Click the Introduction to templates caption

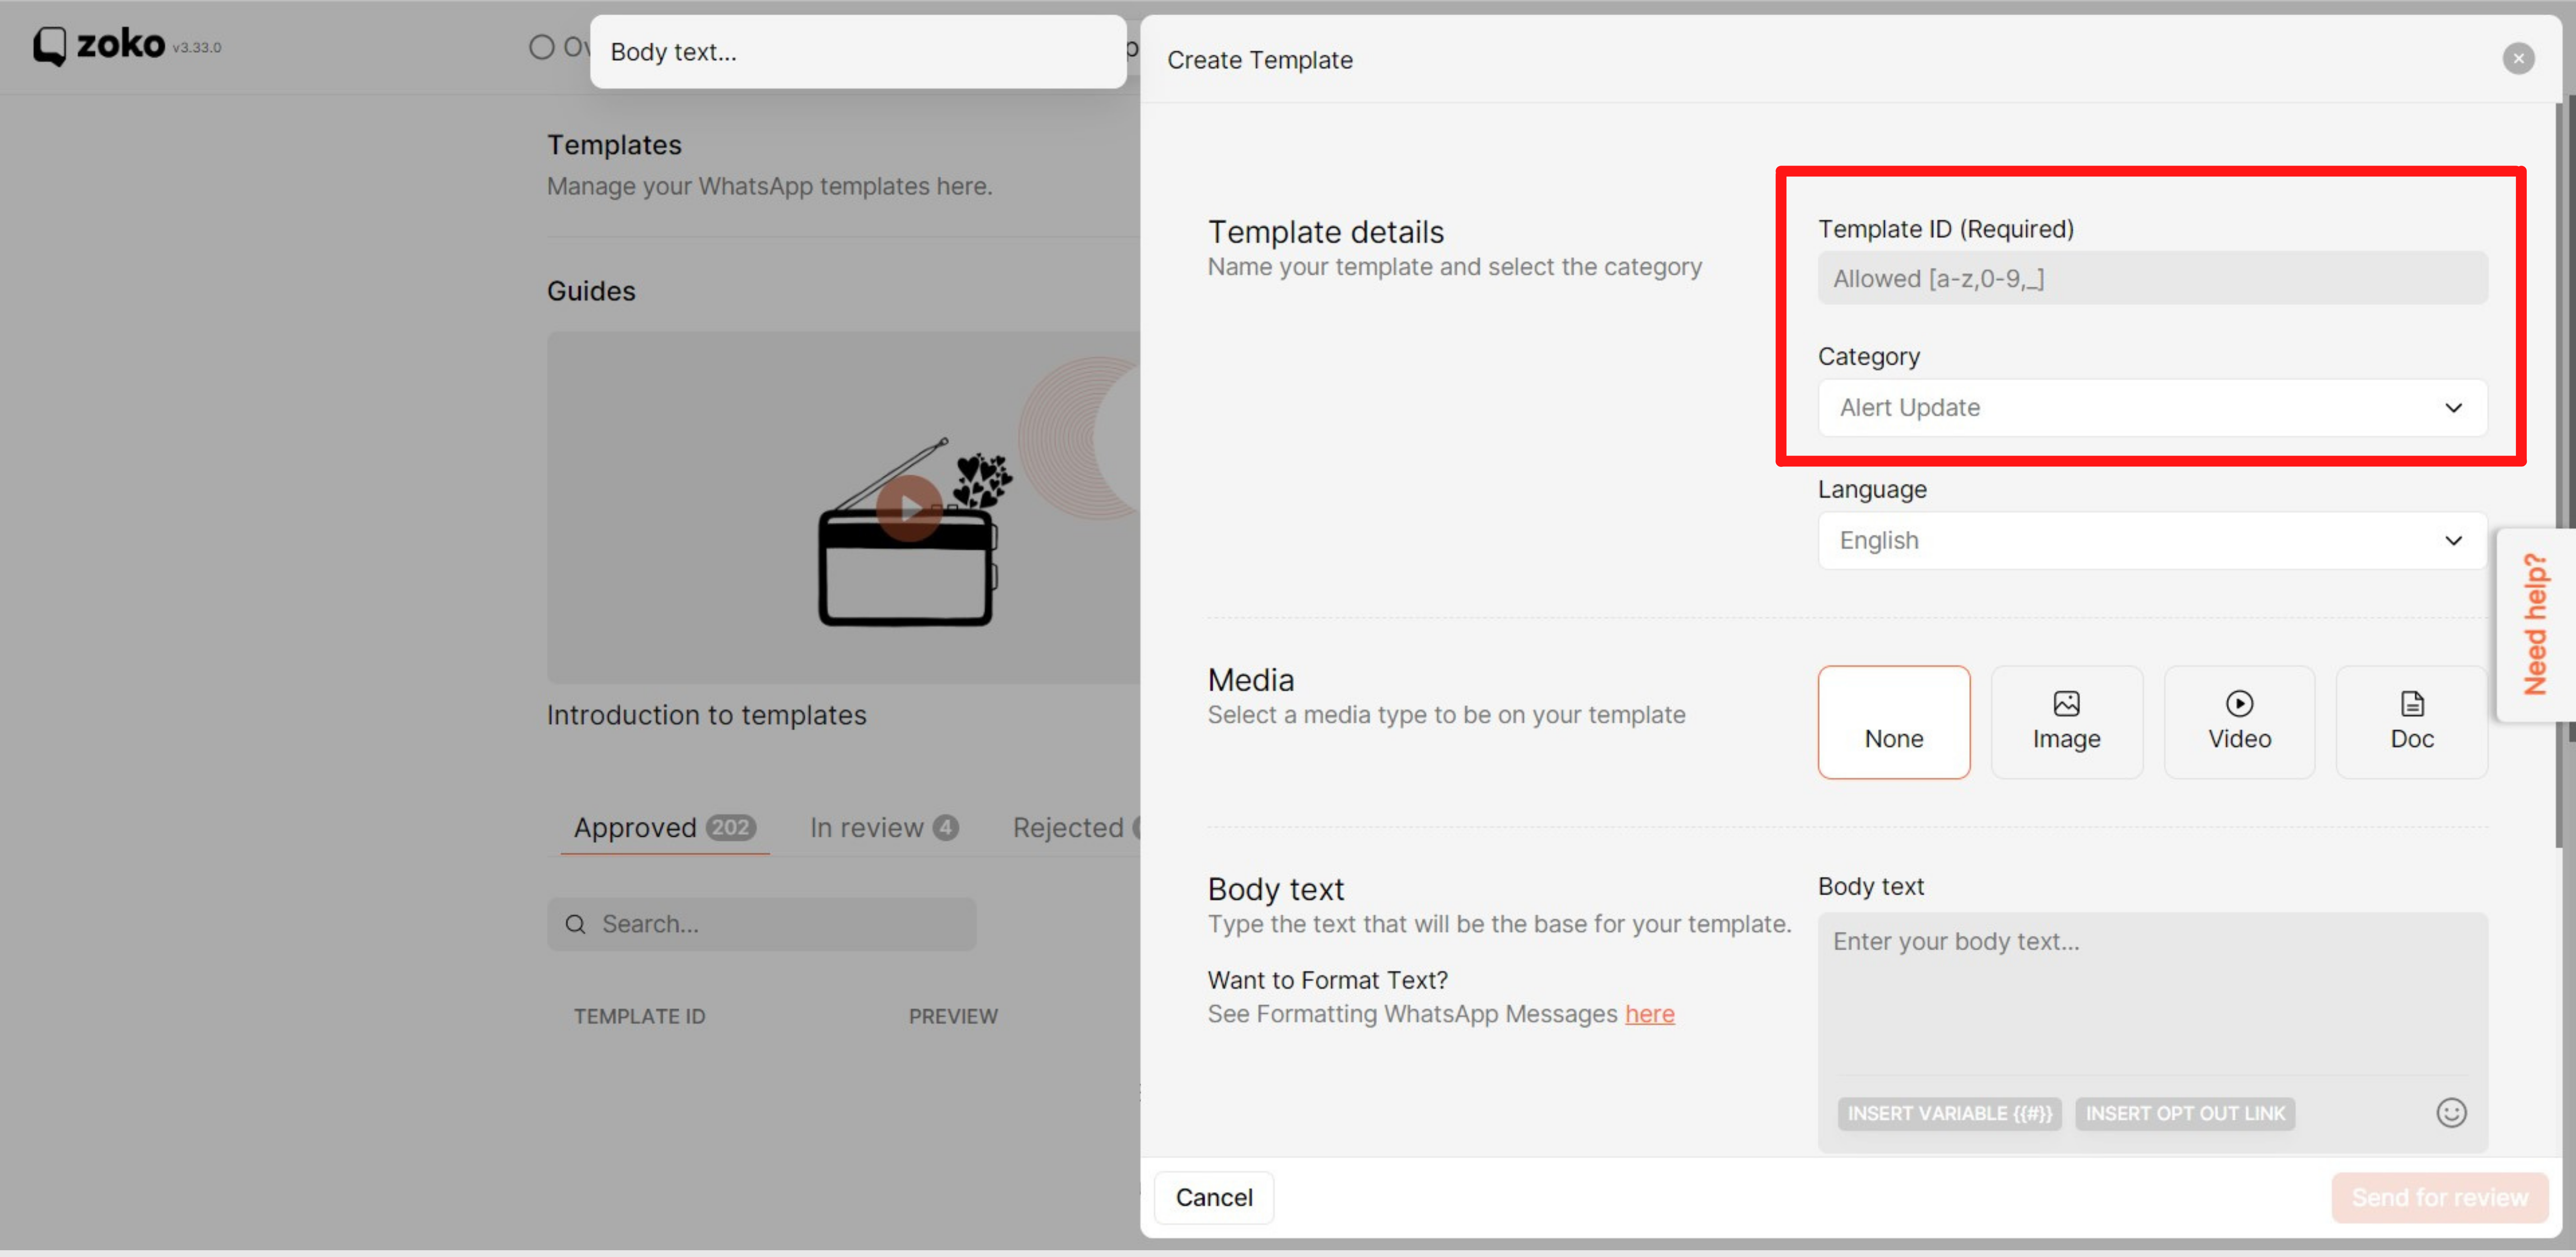point(706,715)
